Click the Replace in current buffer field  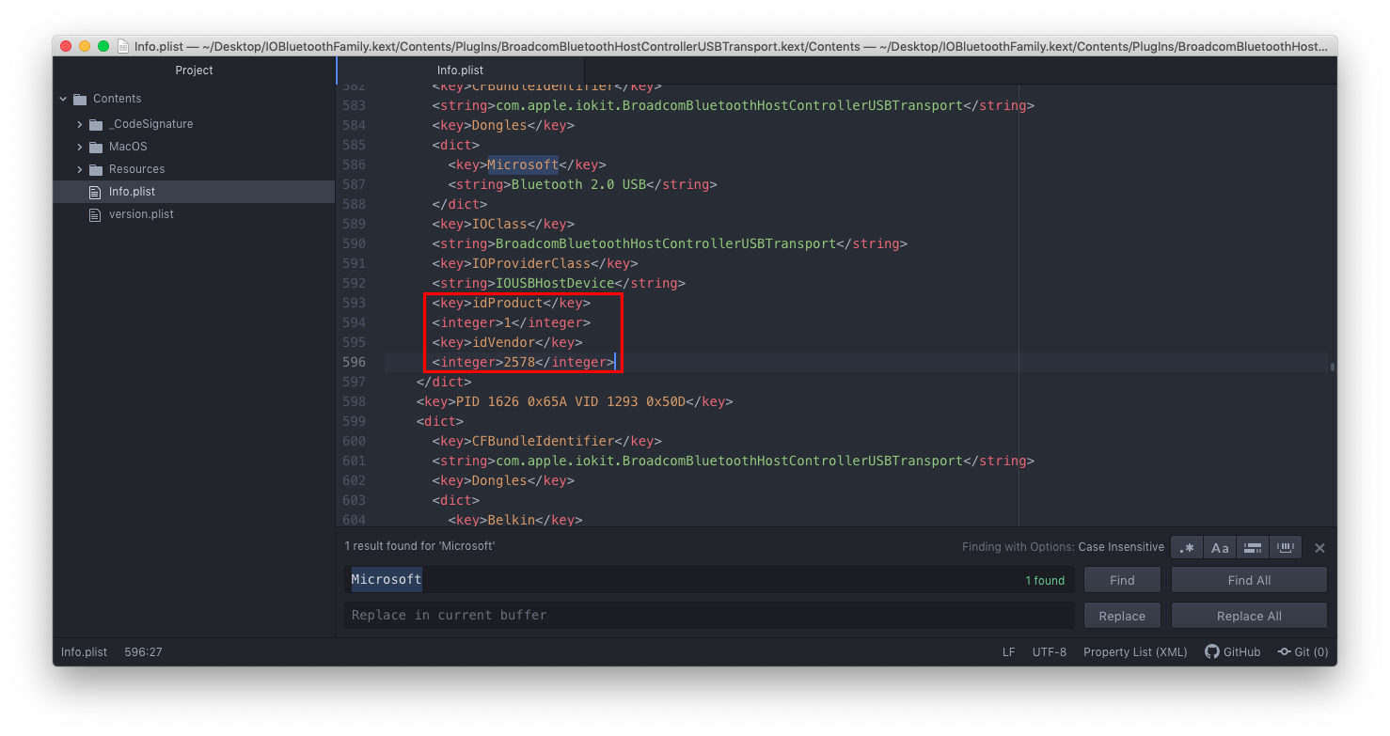pyautogui.click(x=709, y=616)
